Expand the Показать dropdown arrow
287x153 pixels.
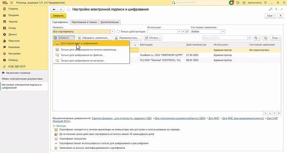pos(113,32)
